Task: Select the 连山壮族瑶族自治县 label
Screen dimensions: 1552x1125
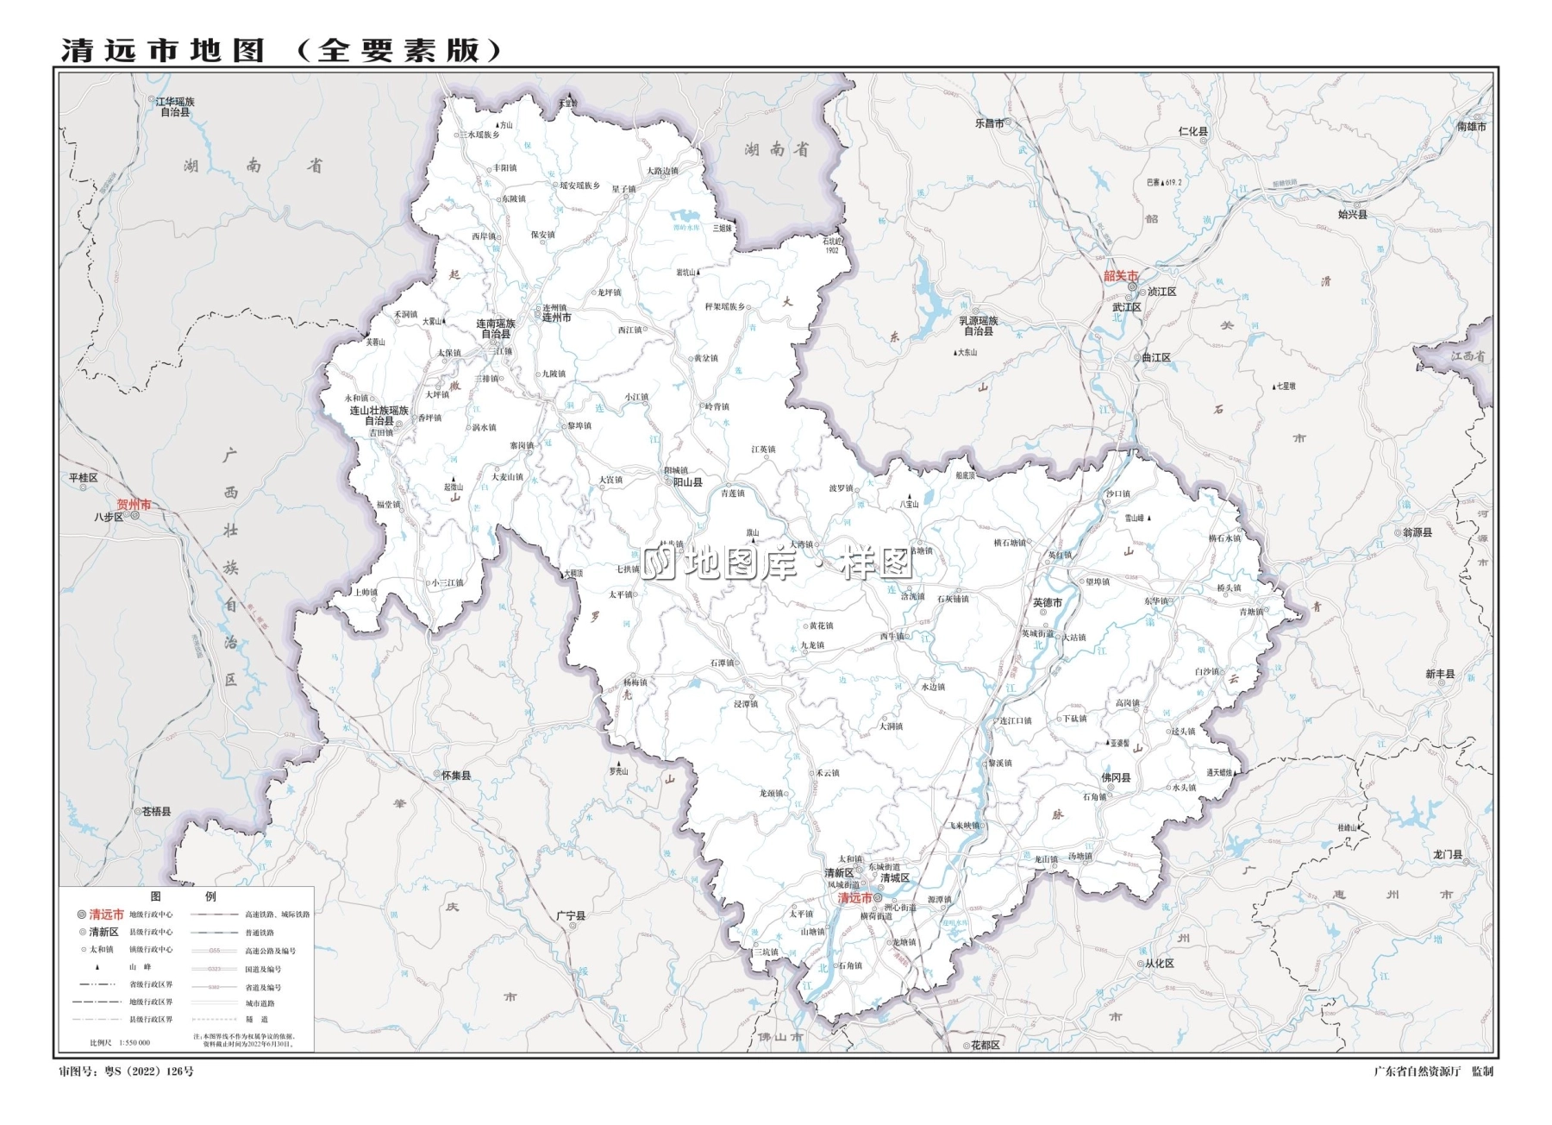Action: 379,416
